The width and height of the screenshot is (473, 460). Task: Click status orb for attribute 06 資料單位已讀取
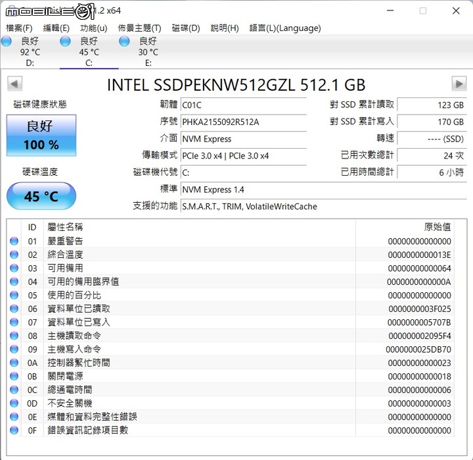(x=14, y=309)
